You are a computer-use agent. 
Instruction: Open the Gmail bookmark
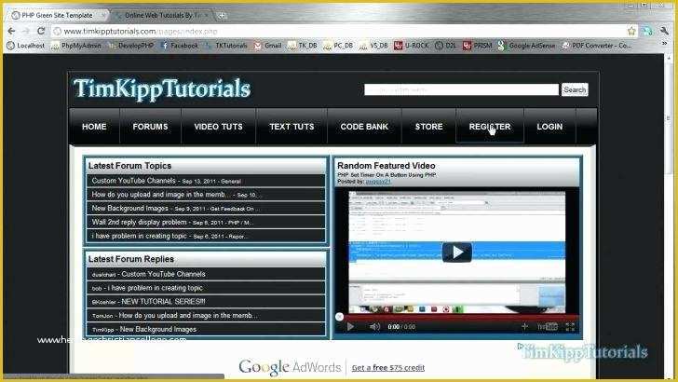[268, 46]
